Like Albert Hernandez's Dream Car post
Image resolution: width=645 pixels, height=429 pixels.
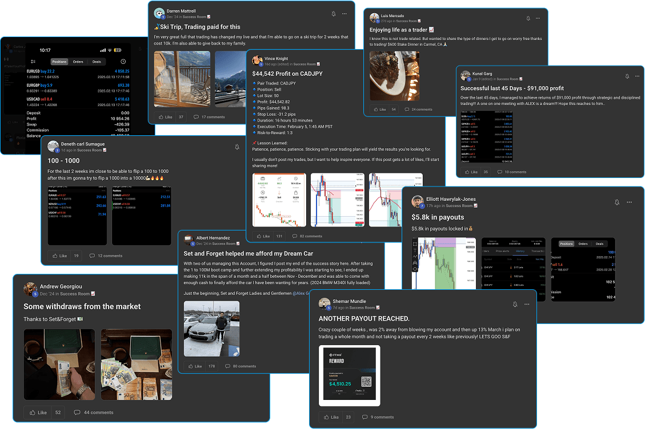click(195, 366)
